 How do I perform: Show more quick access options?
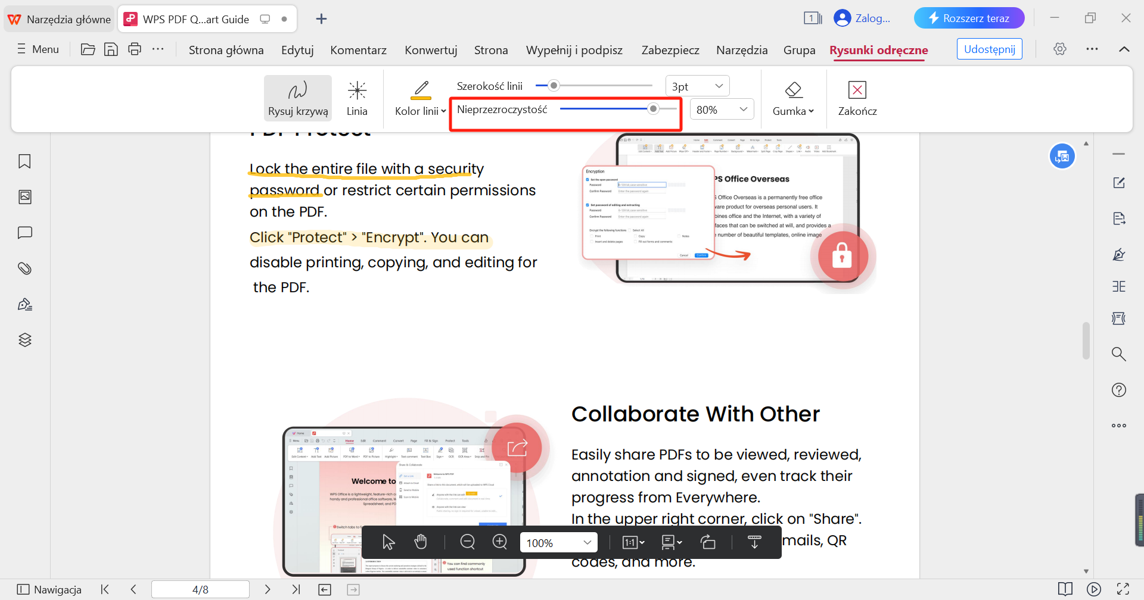click(x=158, y=49)
